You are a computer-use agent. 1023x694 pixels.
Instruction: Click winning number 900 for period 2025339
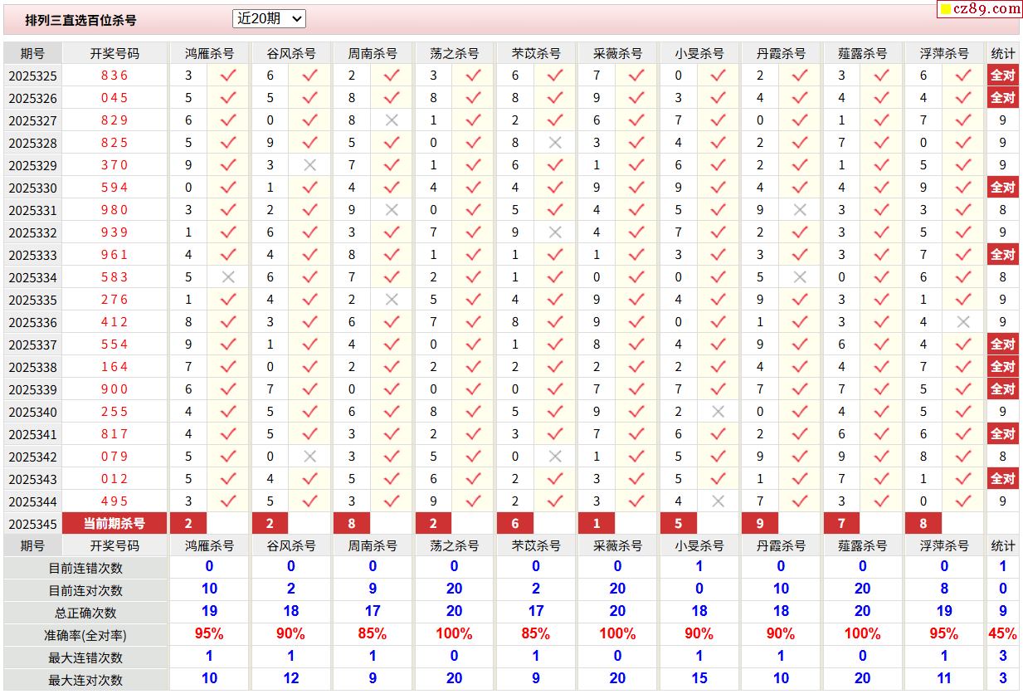tap(114, 389)
